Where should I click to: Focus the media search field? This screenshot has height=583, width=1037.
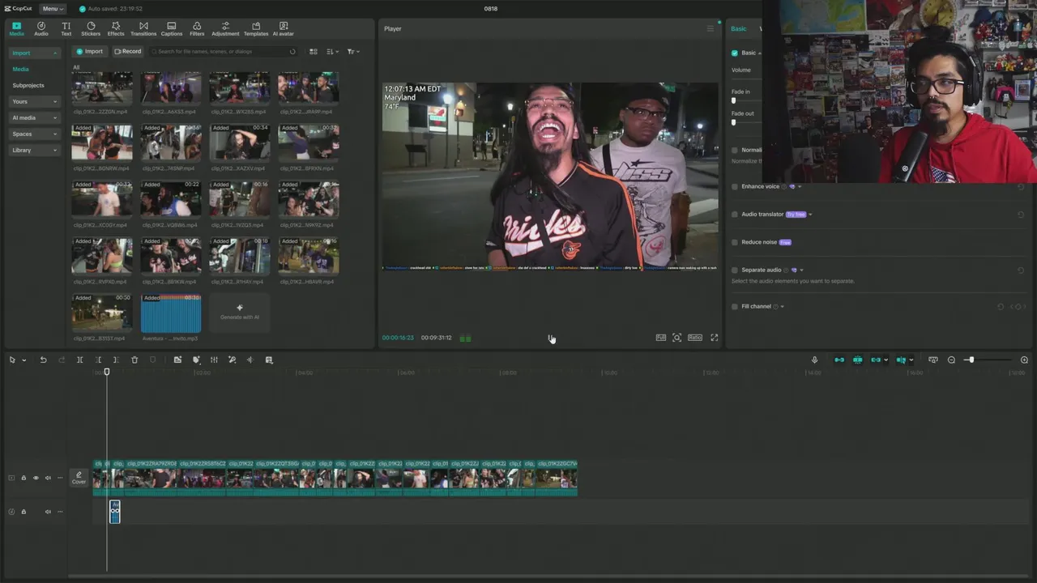point(224,51)
